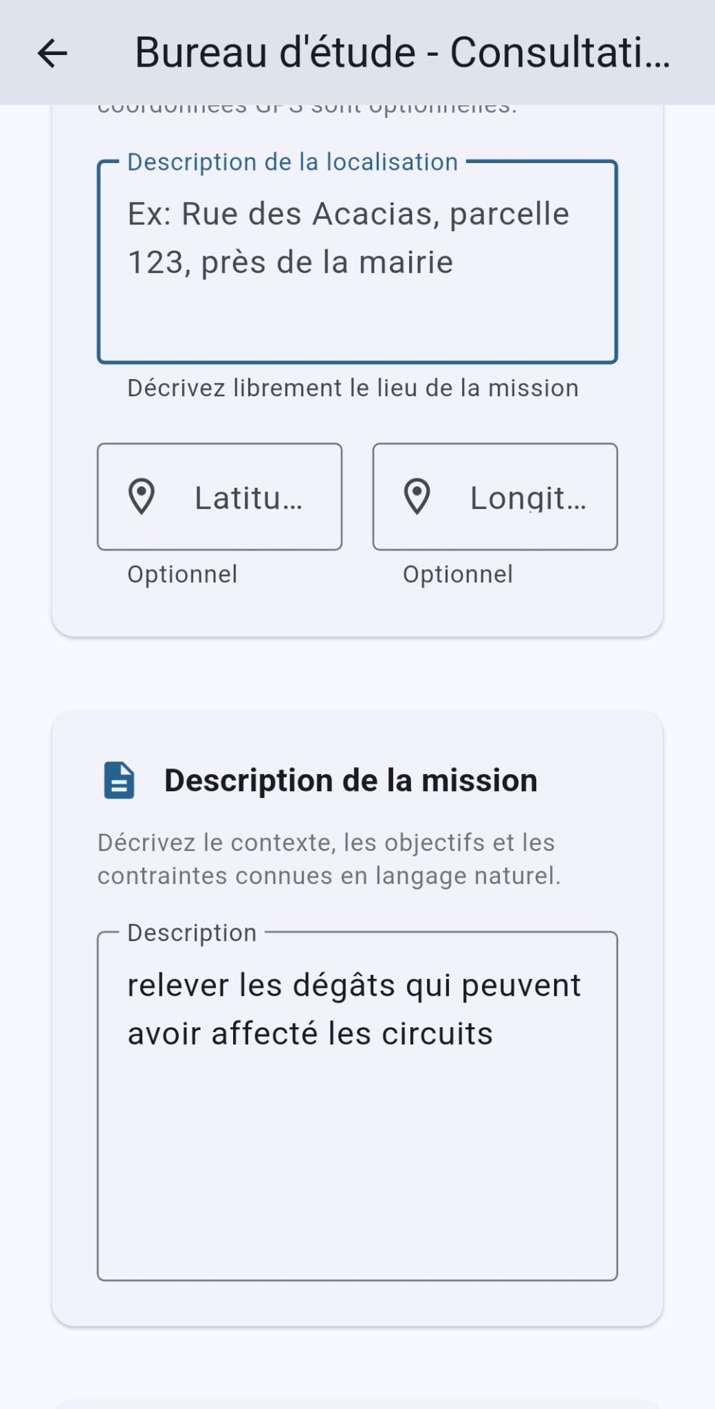Click the document icon beside mission heading
Image resolution: width=715 pixels, height=1409 pixels.
pos(119,780)
